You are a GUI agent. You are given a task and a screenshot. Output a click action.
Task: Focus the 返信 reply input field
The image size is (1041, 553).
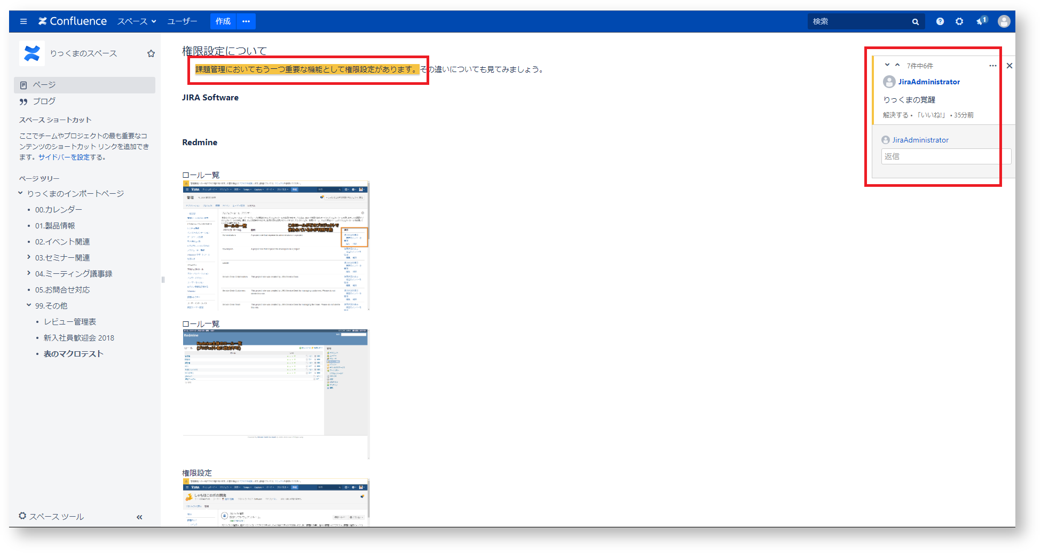point(946,156)
